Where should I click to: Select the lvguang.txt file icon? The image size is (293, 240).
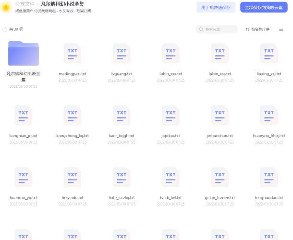pos(122,53)
